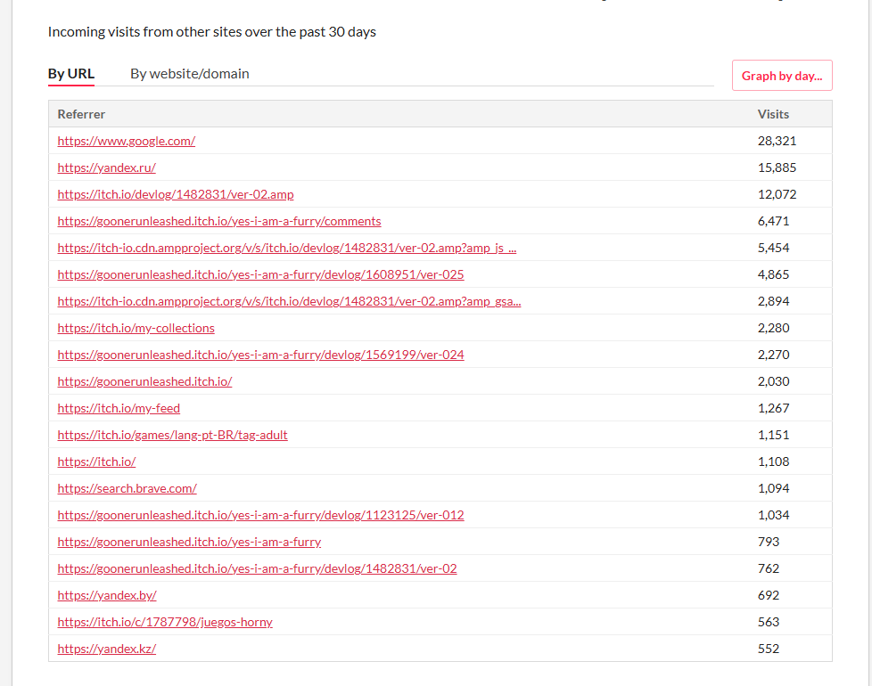Open the https://www.google.com/ referrer link

pyautogui.click(x=127, y=141)
